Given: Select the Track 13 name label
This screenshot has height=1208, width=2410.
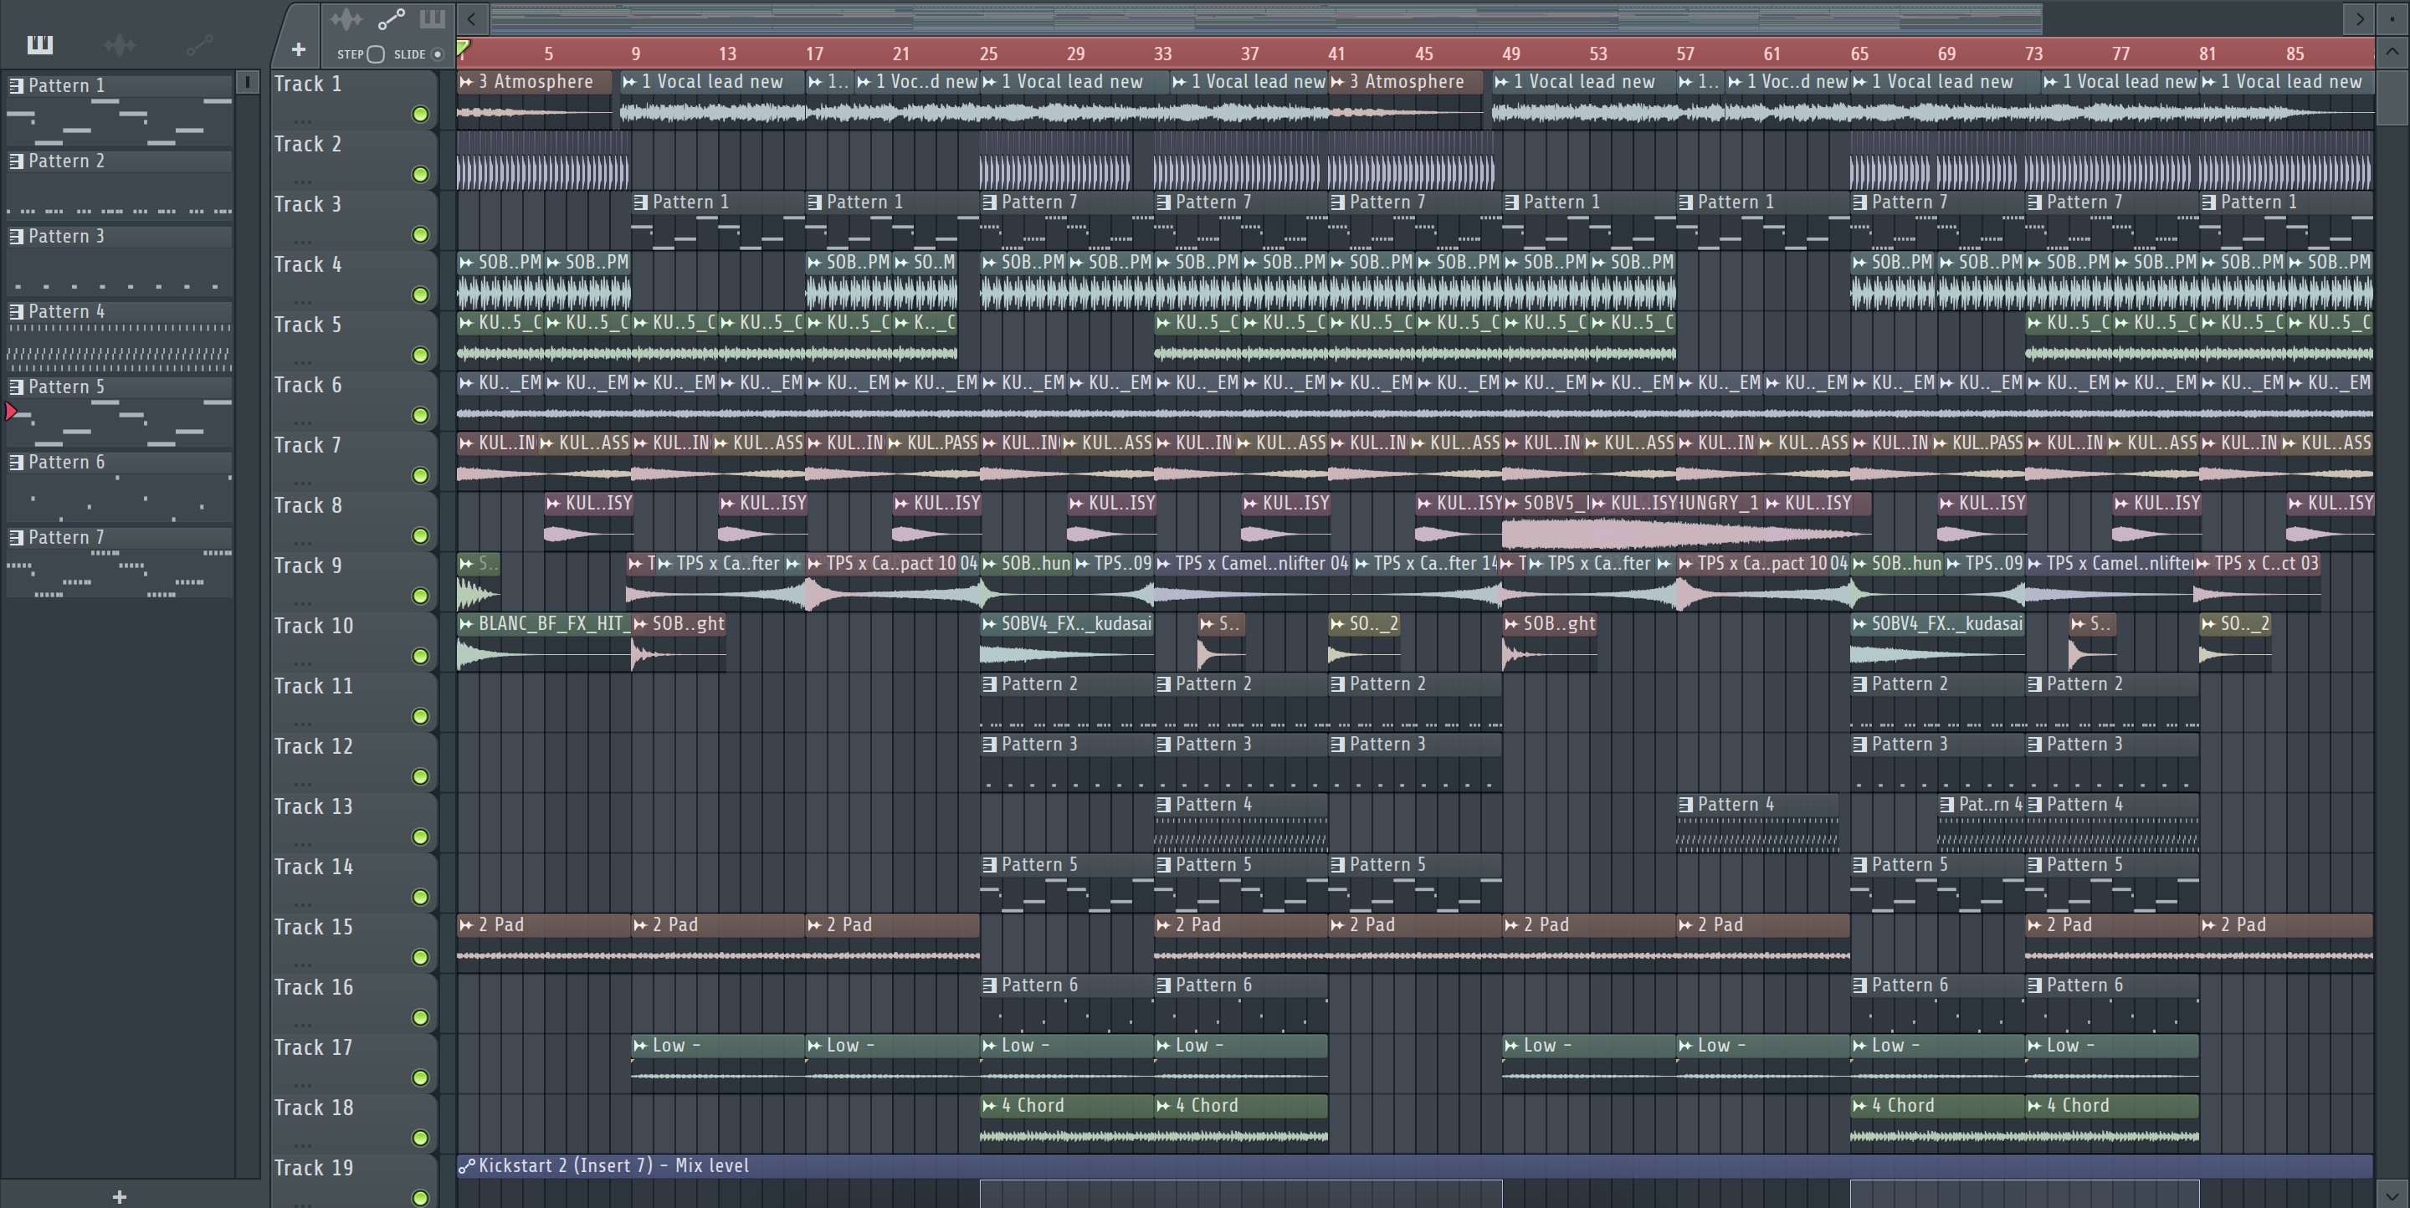Looking at the screenshot, I should pos(314,806).
